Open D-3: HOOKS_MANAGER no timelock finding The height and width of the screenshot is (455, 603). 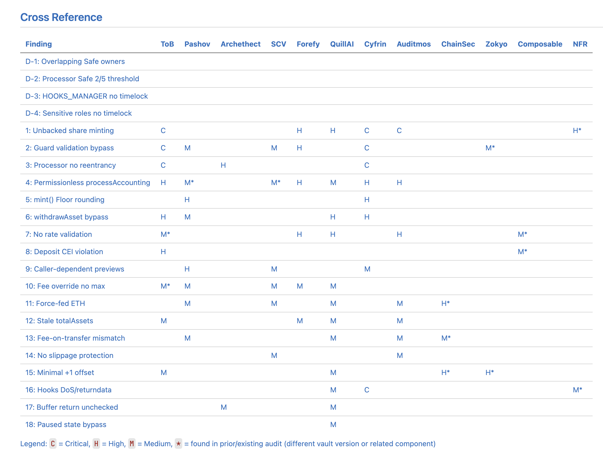point(86,96)
